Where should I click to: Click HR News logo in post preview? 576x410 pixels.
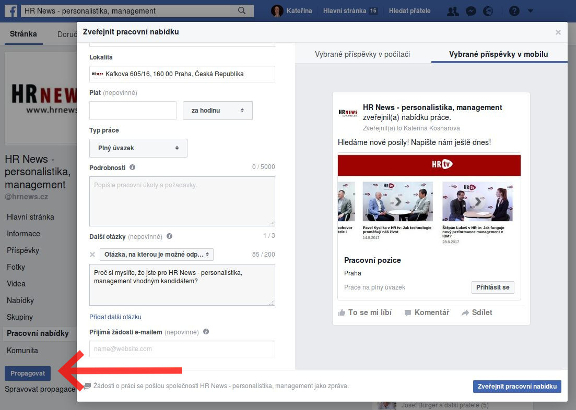348,113
